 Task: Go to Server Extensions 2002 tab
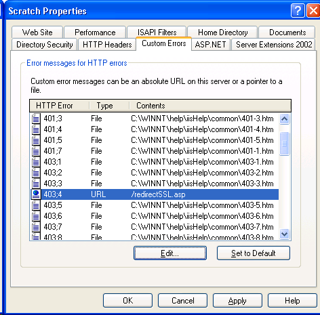click(x=274, y=45)
